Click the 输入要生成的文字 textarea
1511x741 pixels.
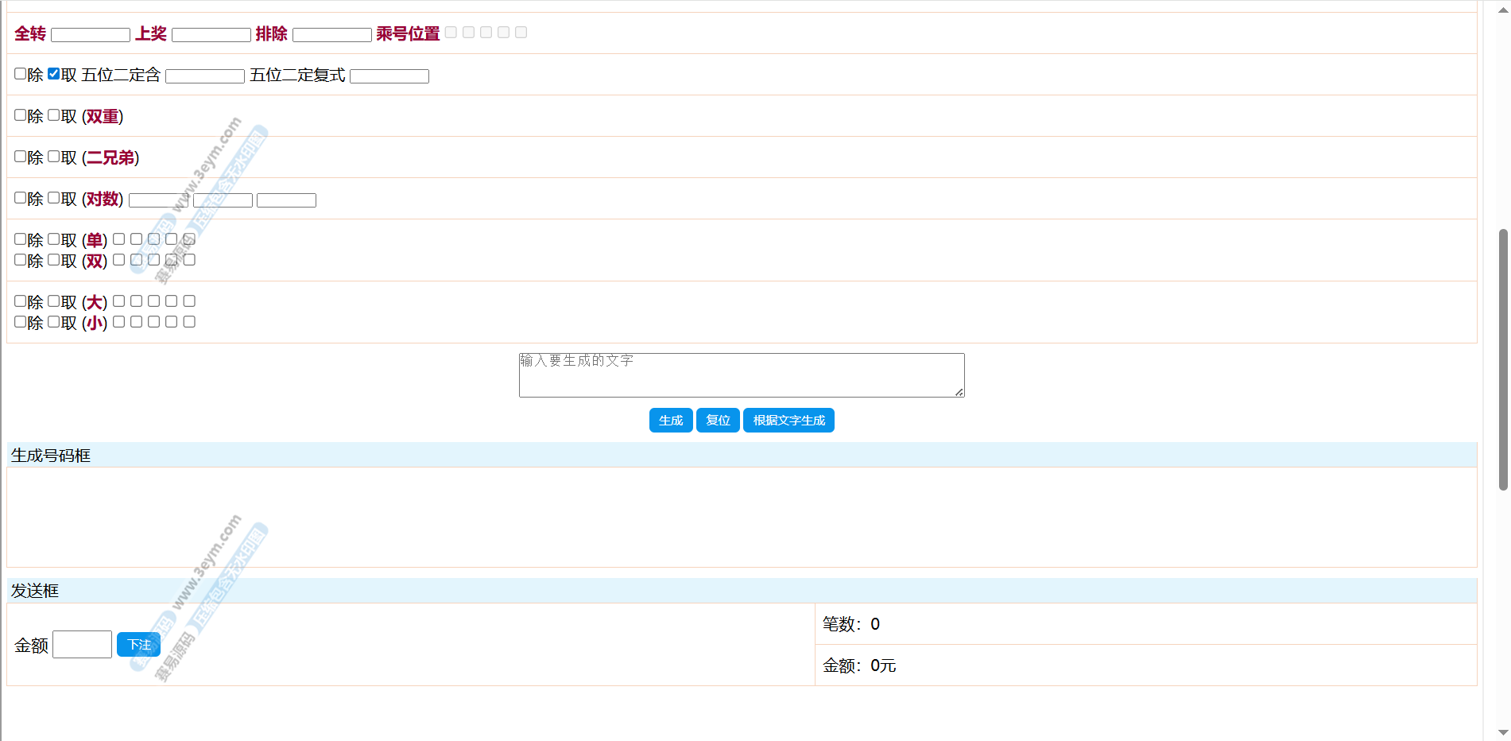point(741,375)
